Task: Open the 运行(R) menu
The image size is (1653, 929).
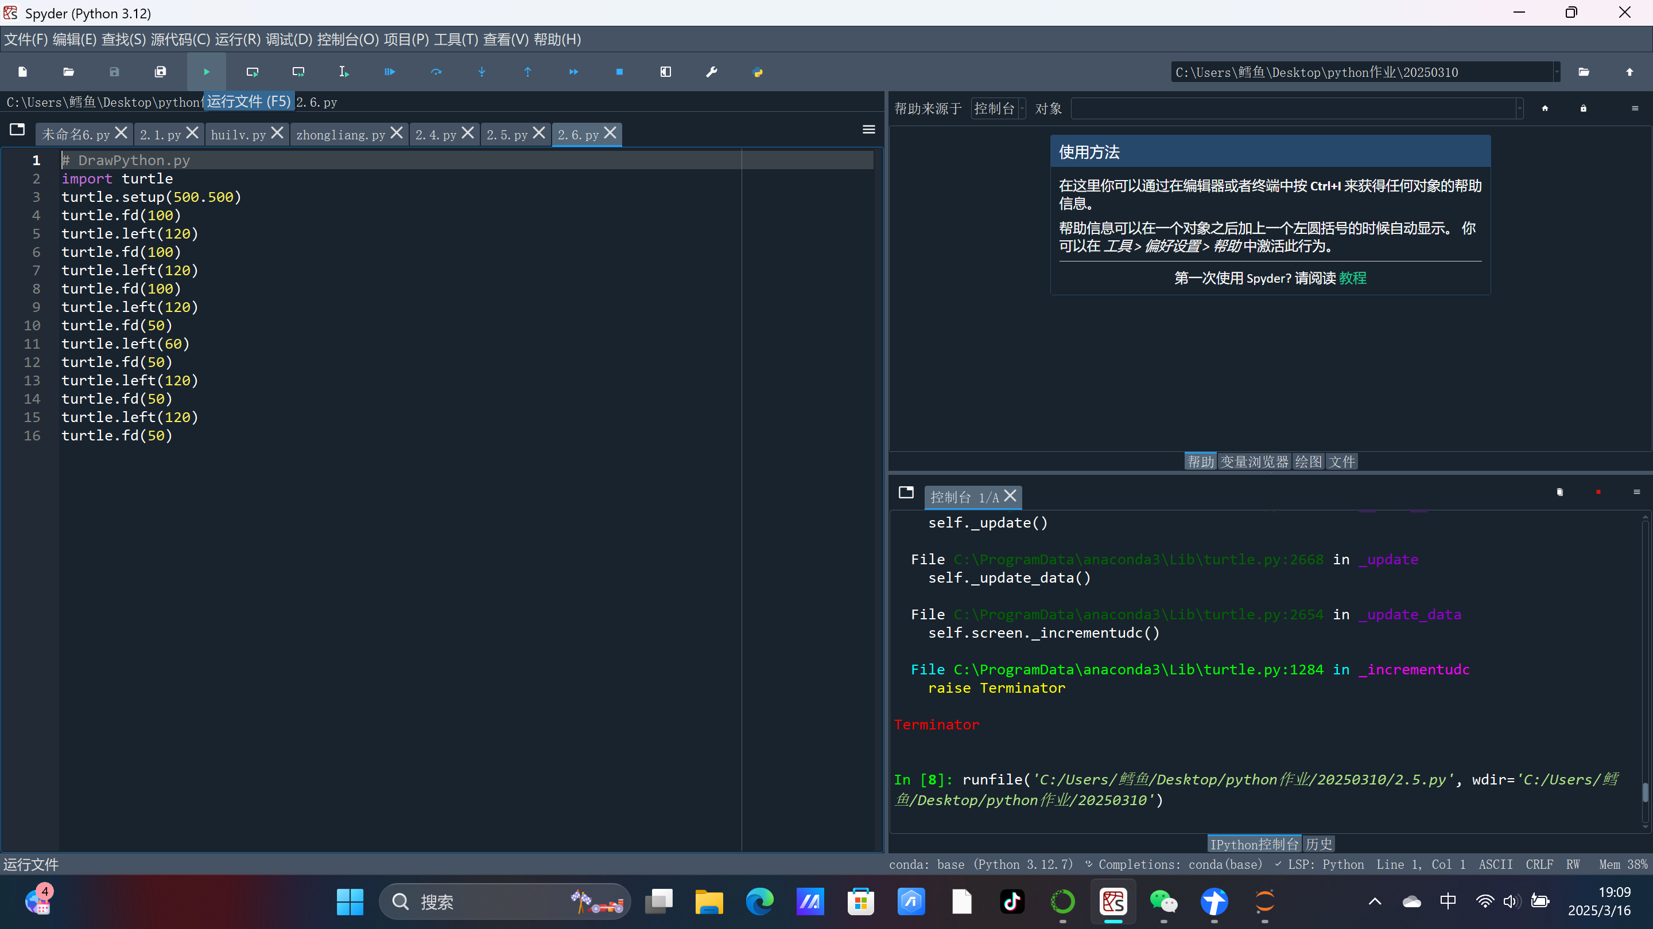Action: coord(238,40)
